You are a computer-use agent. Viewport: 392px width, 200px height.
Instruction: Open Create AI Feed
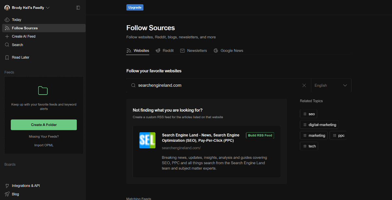click(44, 36)
